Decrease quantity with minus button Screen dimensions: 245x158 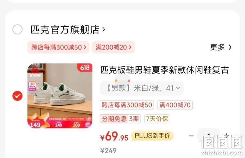coord(192,136)
